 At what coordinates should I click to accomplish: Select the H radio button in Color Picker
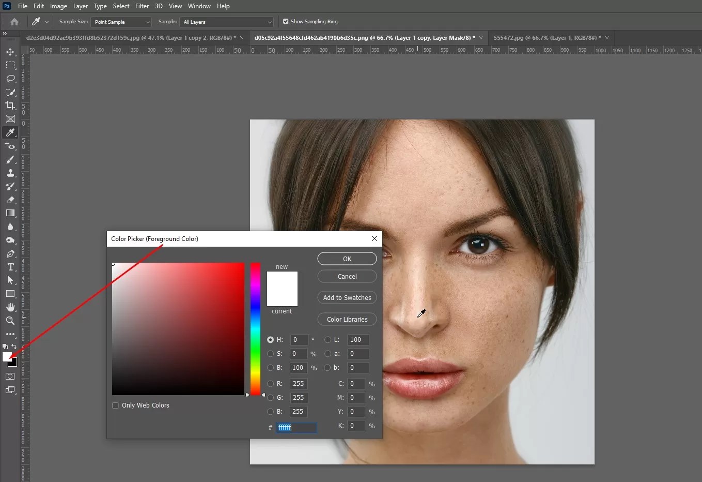coord(270,340)
